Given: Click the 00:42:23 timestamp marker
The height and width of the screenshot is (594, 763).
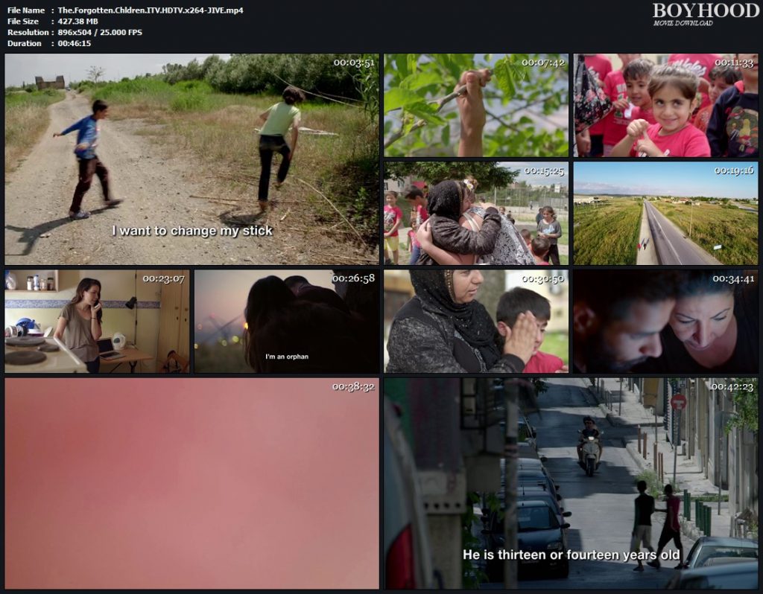Looking at the screenshot, I should [732, 387].
